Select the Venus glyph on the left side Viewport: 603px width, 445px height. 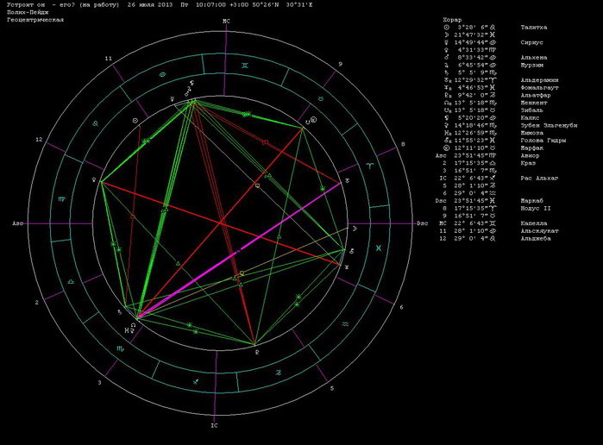tap(93, 180)
